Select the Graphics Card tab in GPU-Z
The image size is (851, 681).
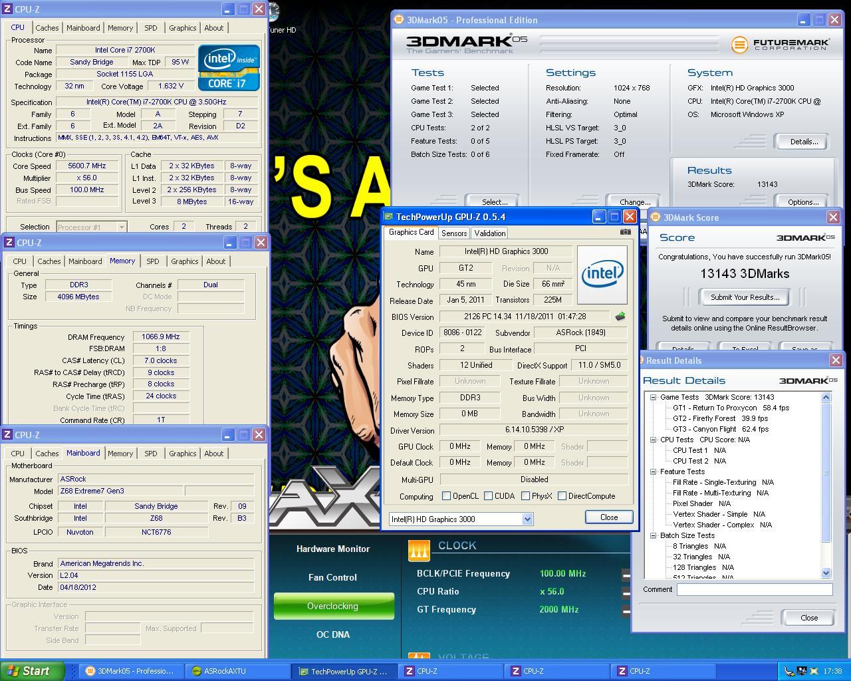tap(411, 232)
